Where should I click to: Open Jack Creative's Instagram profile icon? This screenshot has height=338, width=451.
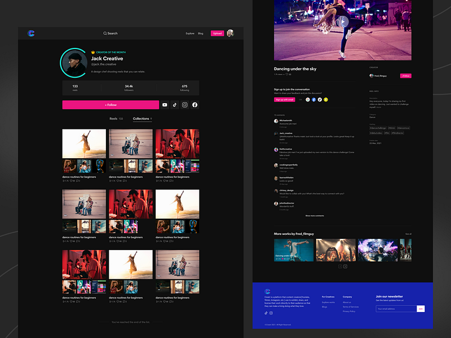coord(185,105)
